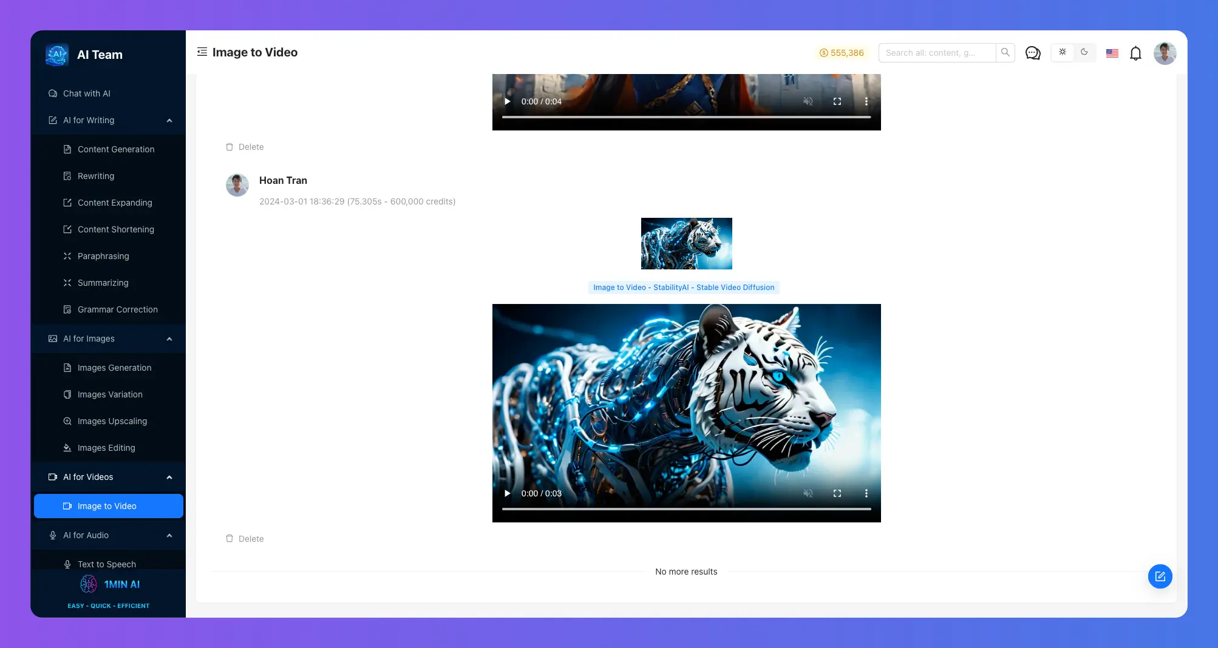
Task: Collapse the AI for Audio section
Action: pyautogui.click(x=169, y=535)
